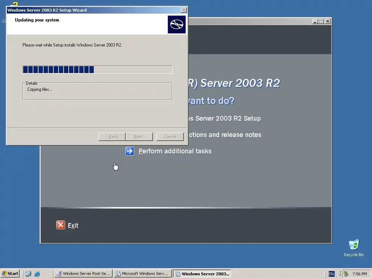Click the Server 2003 R2 Setup link
Screen dimensions: 372x279
(x=225, y=118)
